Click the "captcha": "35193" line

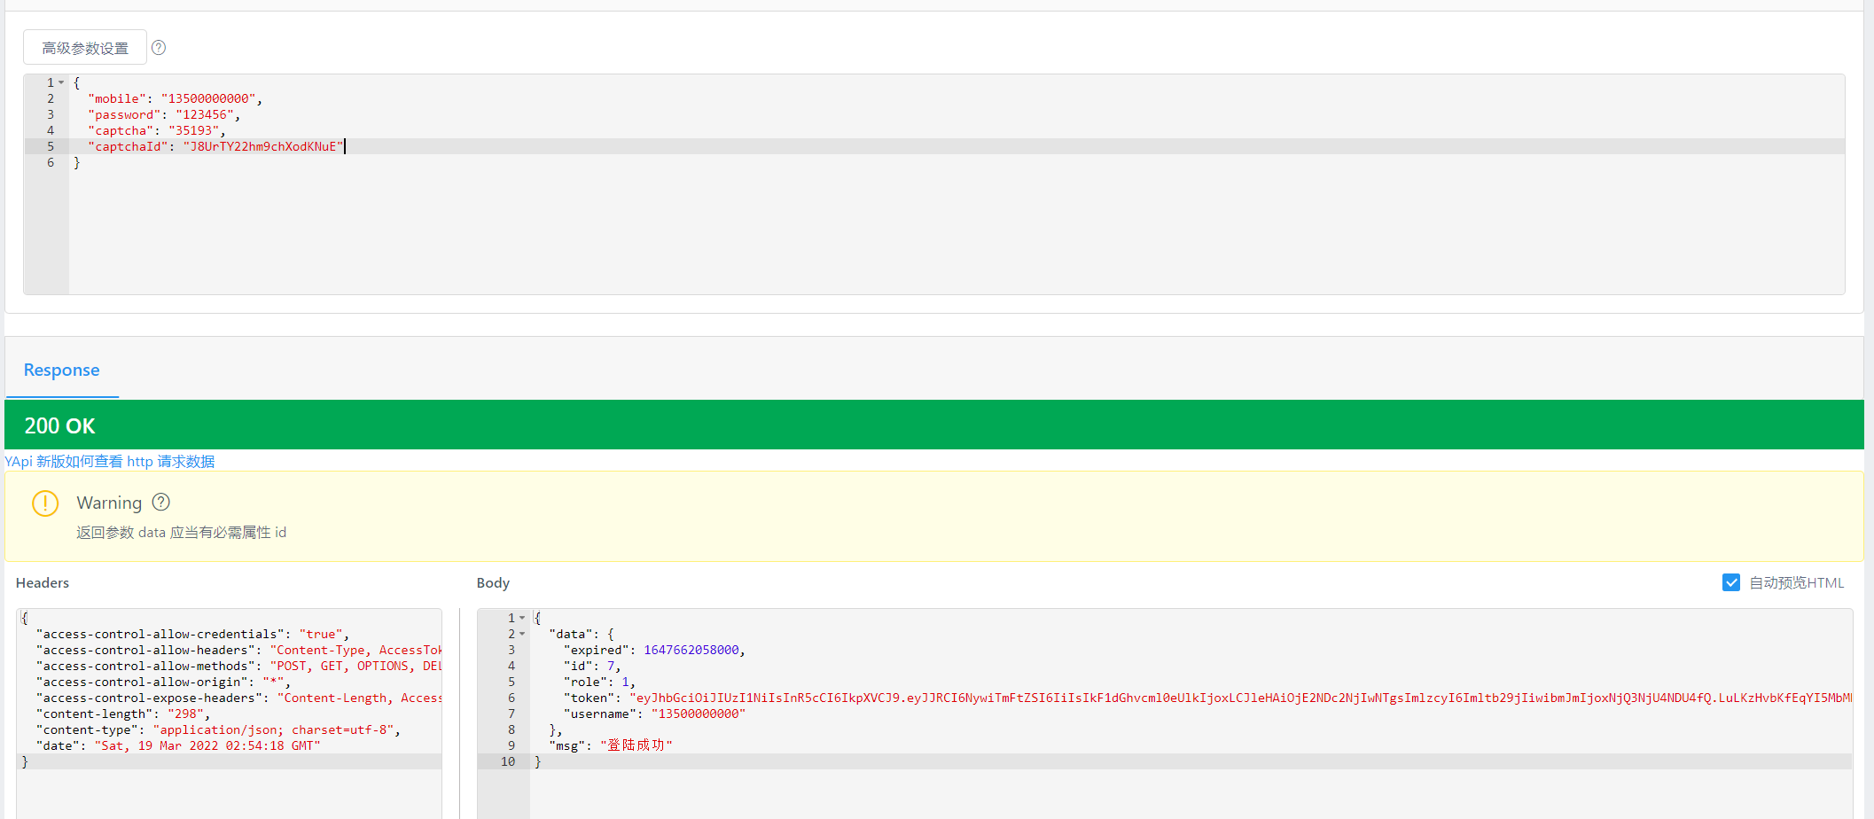[157, 130]
